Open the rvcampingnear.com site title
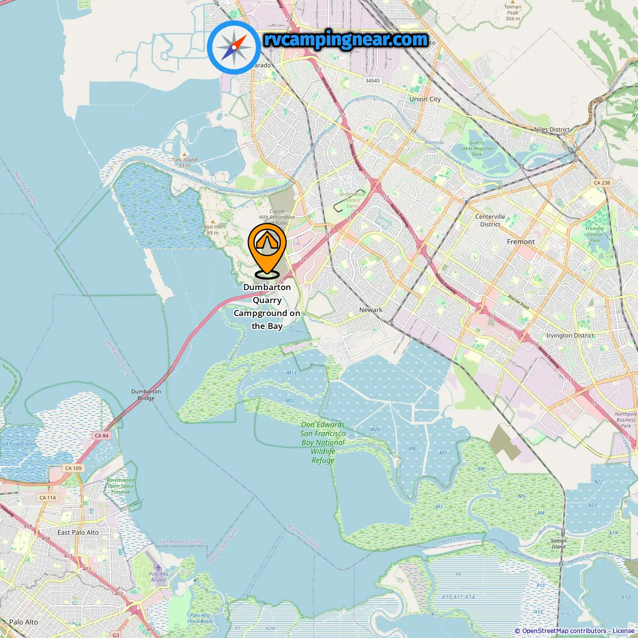This screenshot has width=638, height=638. pos(346,39)
